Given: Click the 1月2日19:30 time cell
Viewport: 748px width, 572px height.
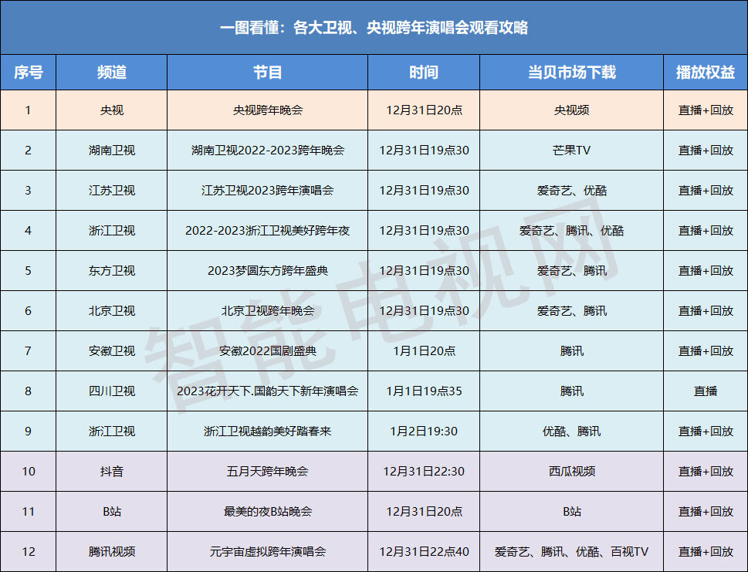Looking at the screenshot, I should point(424,431).
